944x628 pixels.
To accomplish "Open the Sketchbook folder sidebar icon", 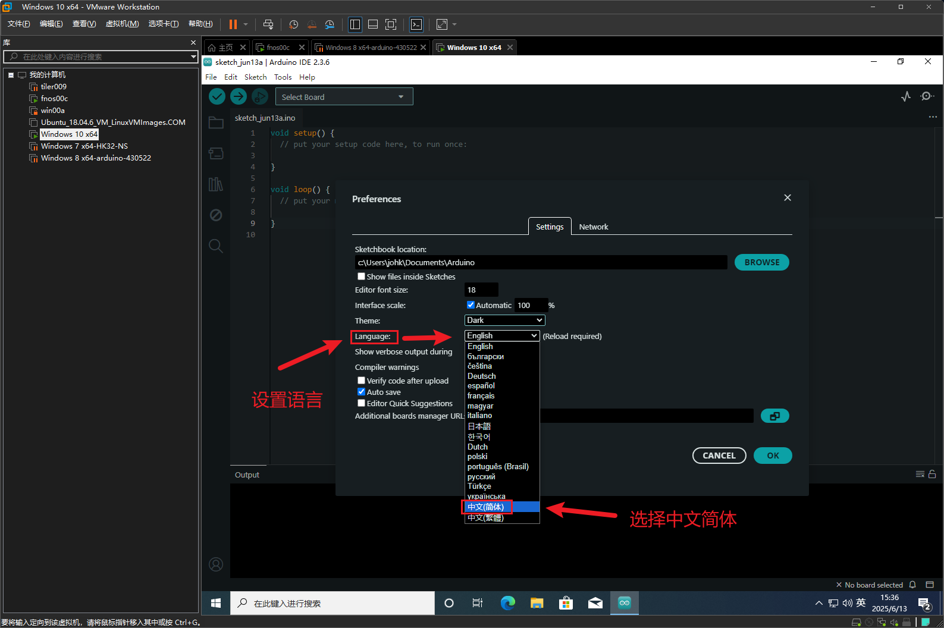I will (x=216, y=123).
